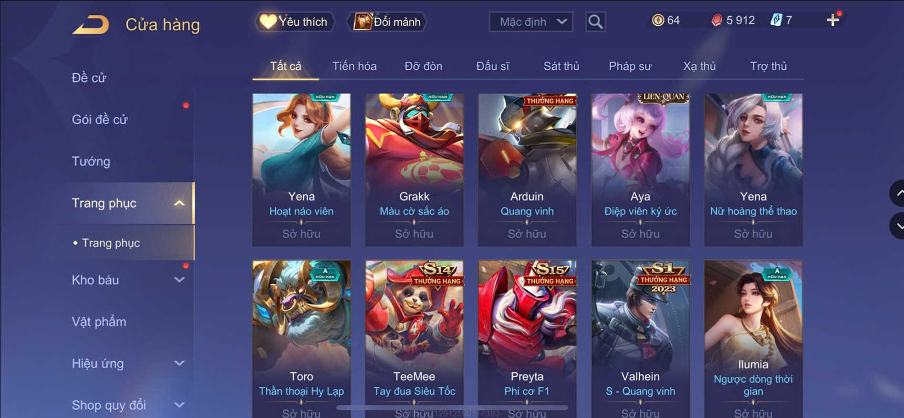Viewport: 904px width, 418px height.
Task: Click the page down arrow on right edge
Action: coord(897,226)
